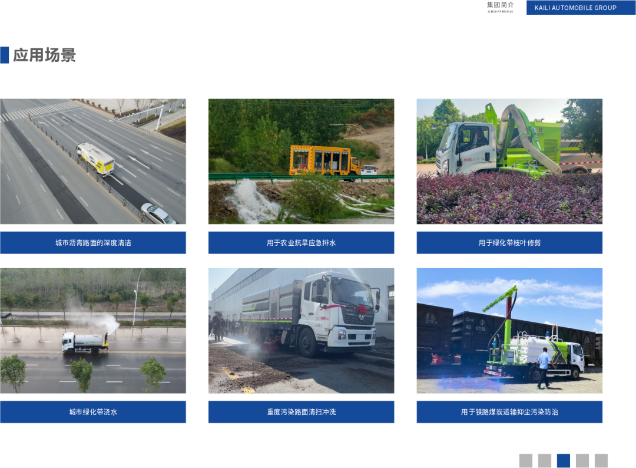Viewport: 636px width, 468px height.
Task: Select the 应用场景 section heading
Action: click(45, 55)
